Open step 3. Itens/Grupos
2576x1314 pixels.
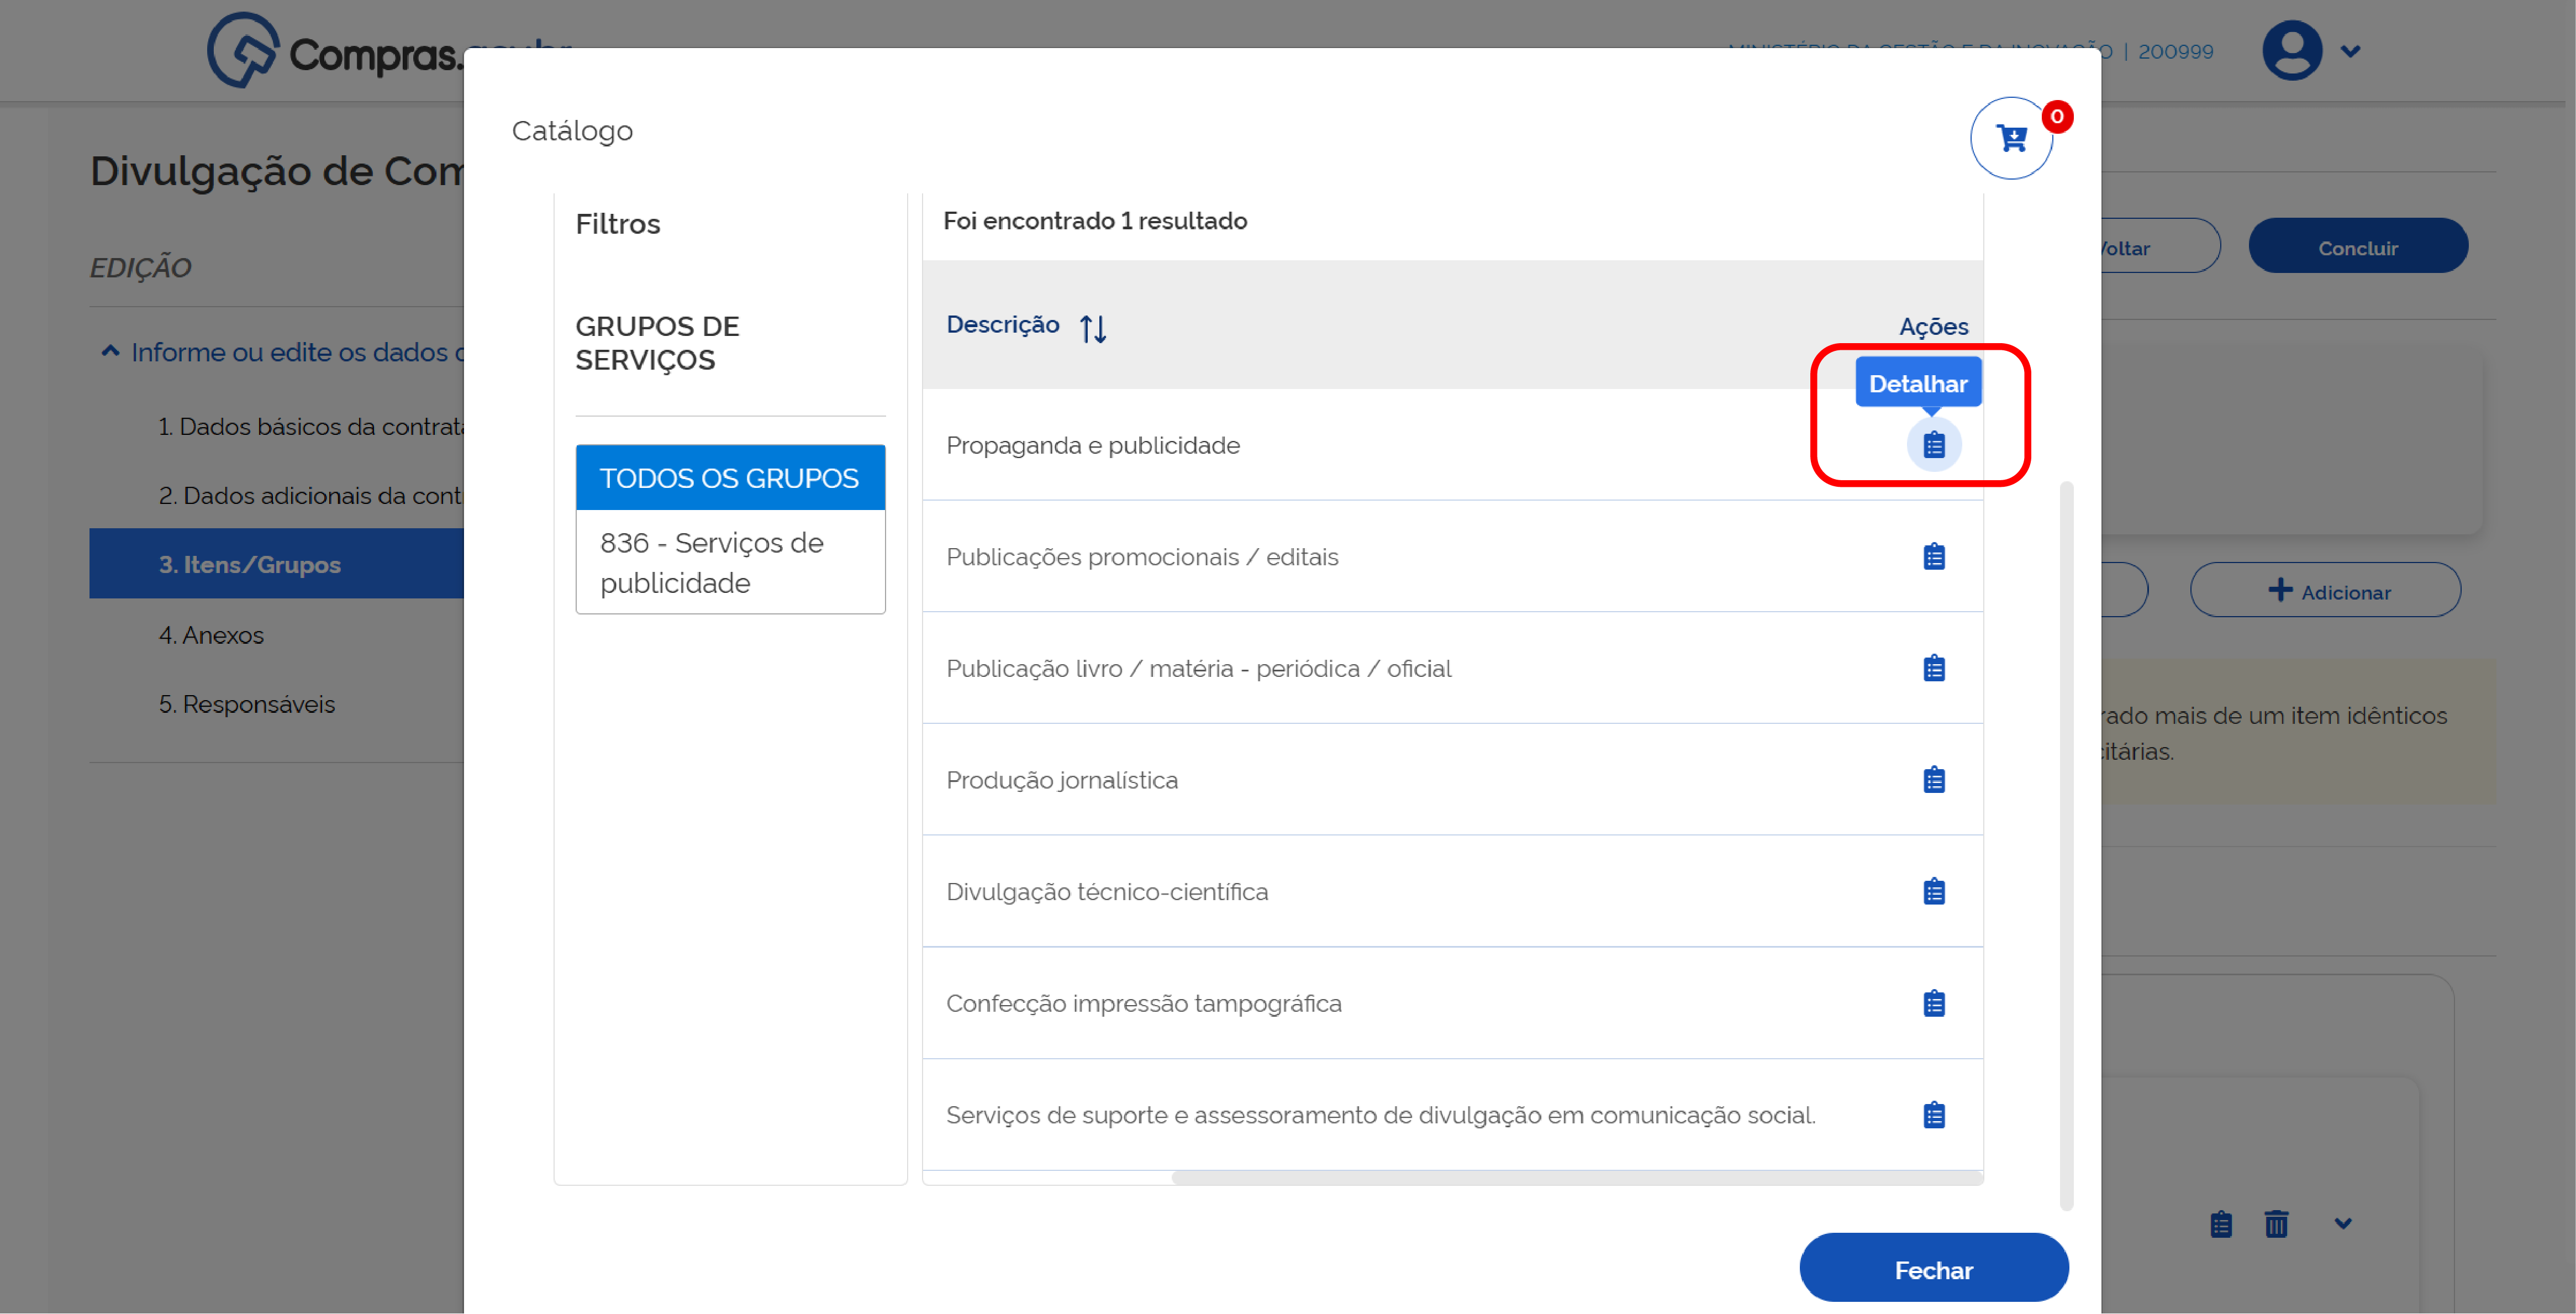pyautogui.click(x=277, y=564)
